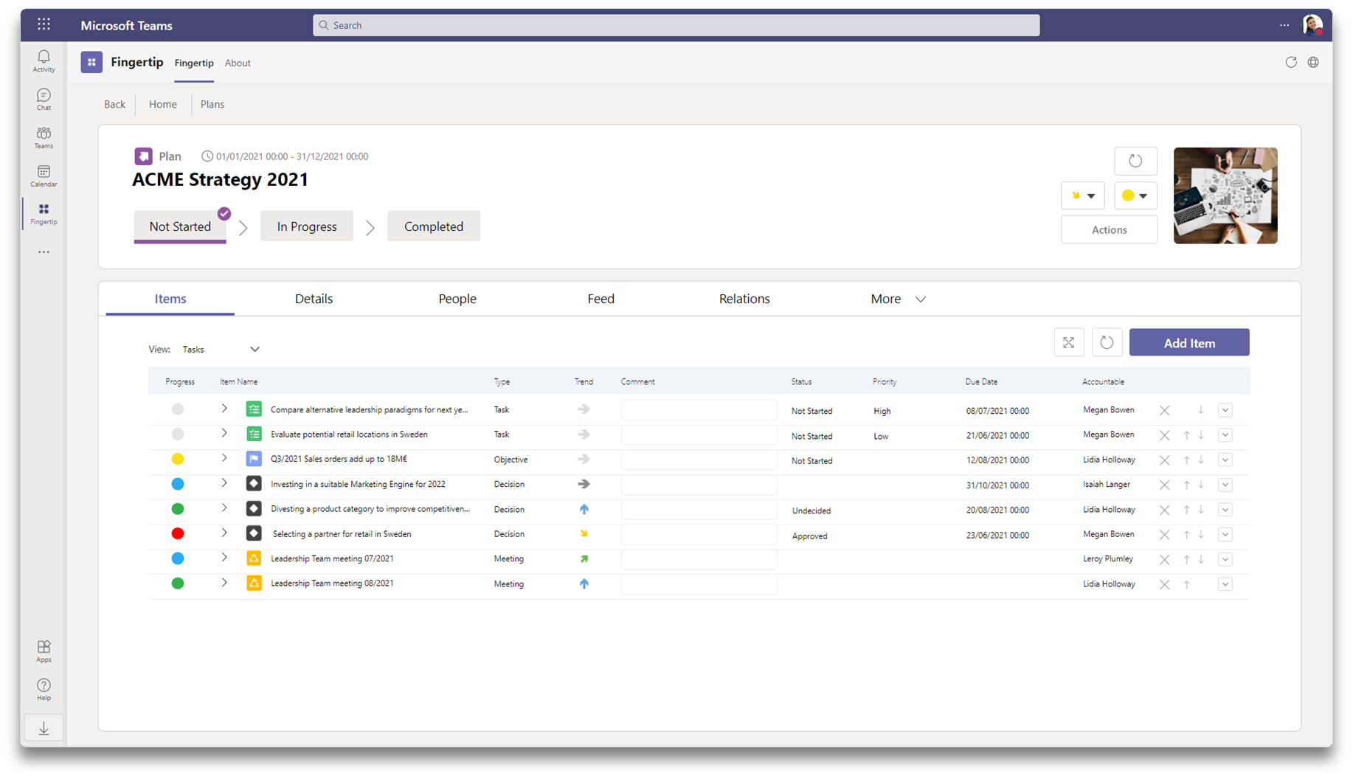Click the Add Item button
Screen dimensions: 1353x779
coord(1189,343)
